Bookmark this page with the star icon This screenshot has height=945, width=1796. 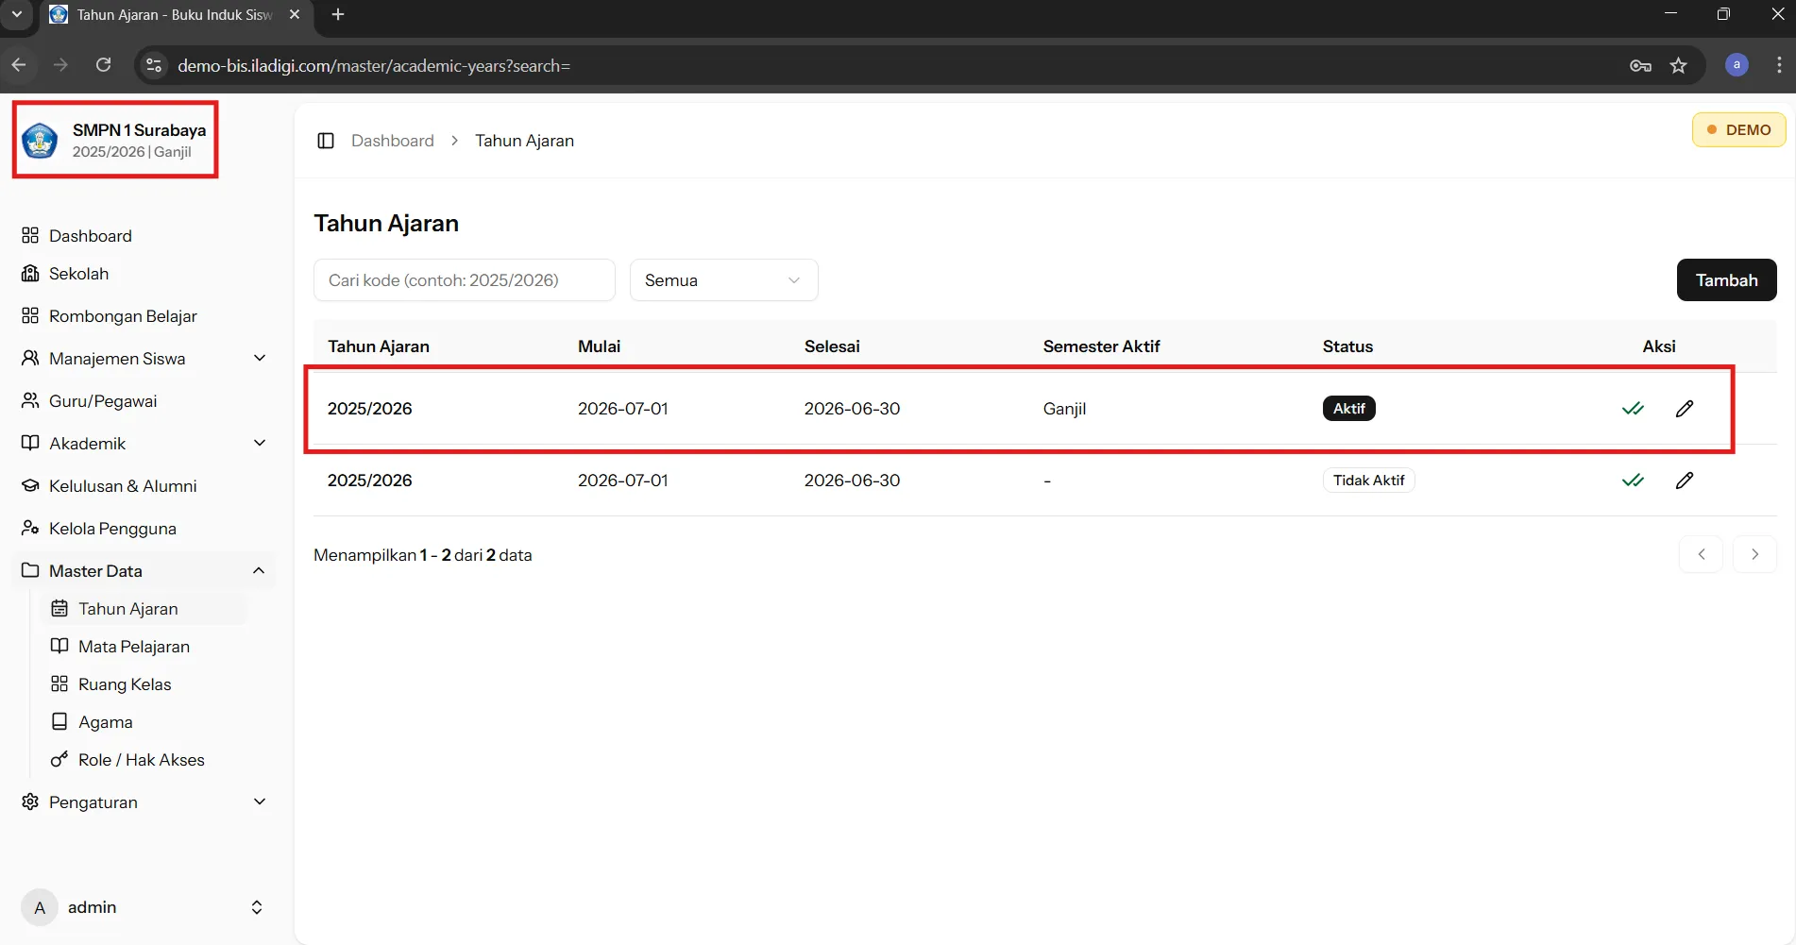1678,65
